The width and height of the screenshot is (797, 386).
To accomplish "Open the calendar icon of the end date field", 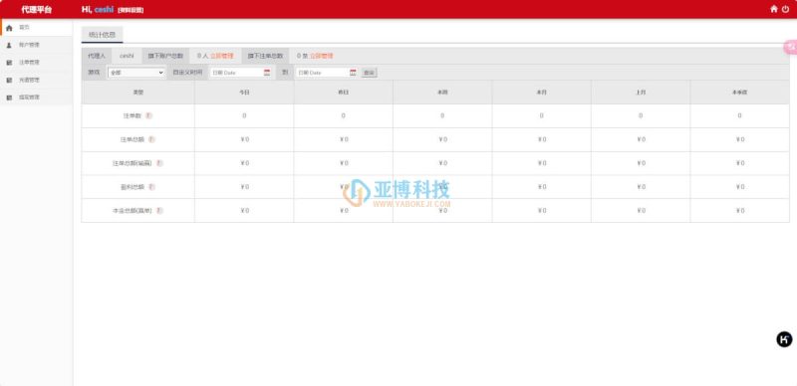I will coord(353,73).
